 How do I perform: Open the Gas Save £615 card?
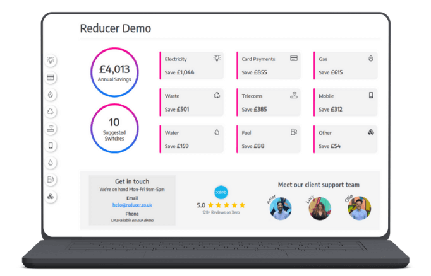pos(346,66)
